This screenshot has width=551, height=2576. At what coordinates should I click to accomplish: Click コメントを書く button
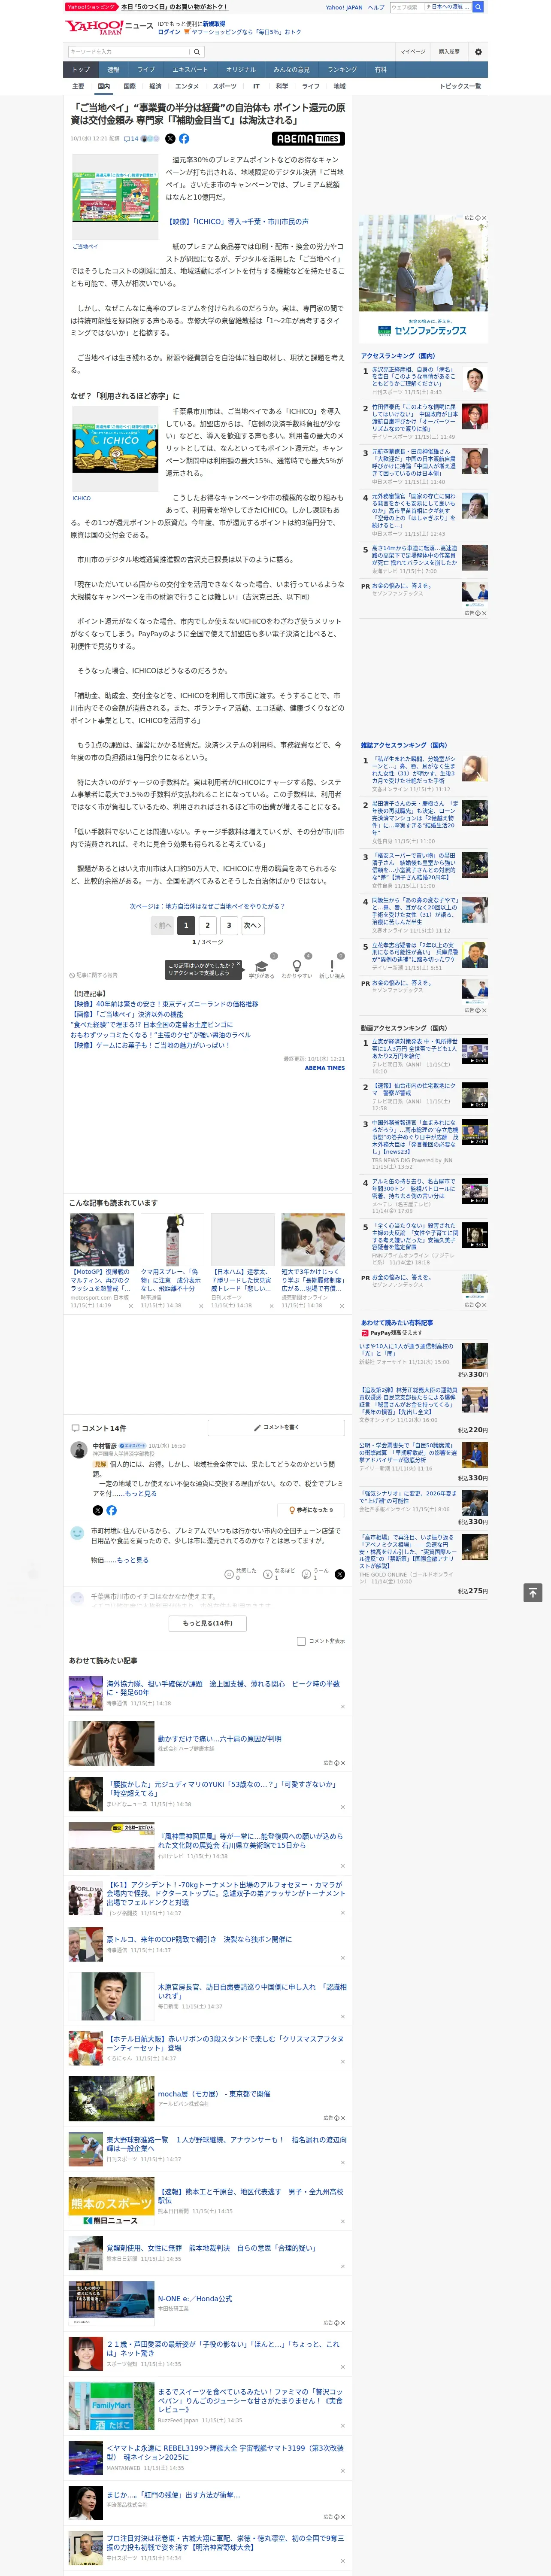click(x=276, y=1427)
